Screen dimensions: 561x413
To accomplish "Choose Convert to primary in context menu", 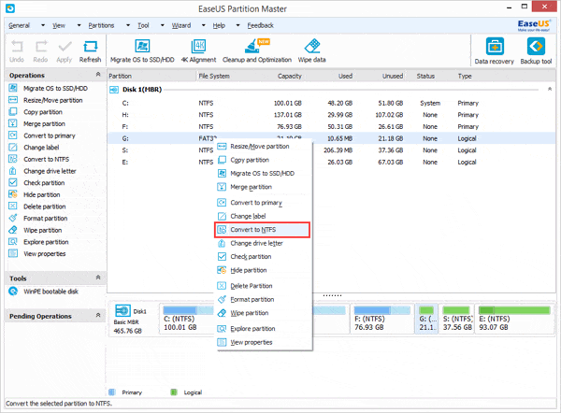I will (264, 203).
